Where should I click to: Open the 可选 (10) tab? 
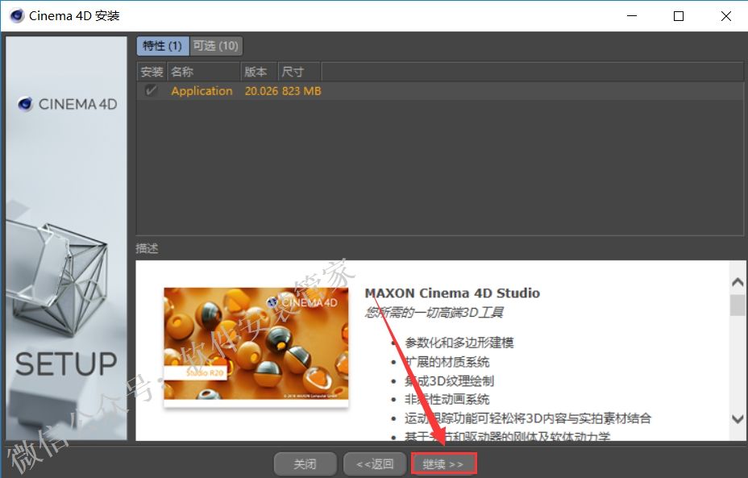pyautogui.click(x=215, y=46)
